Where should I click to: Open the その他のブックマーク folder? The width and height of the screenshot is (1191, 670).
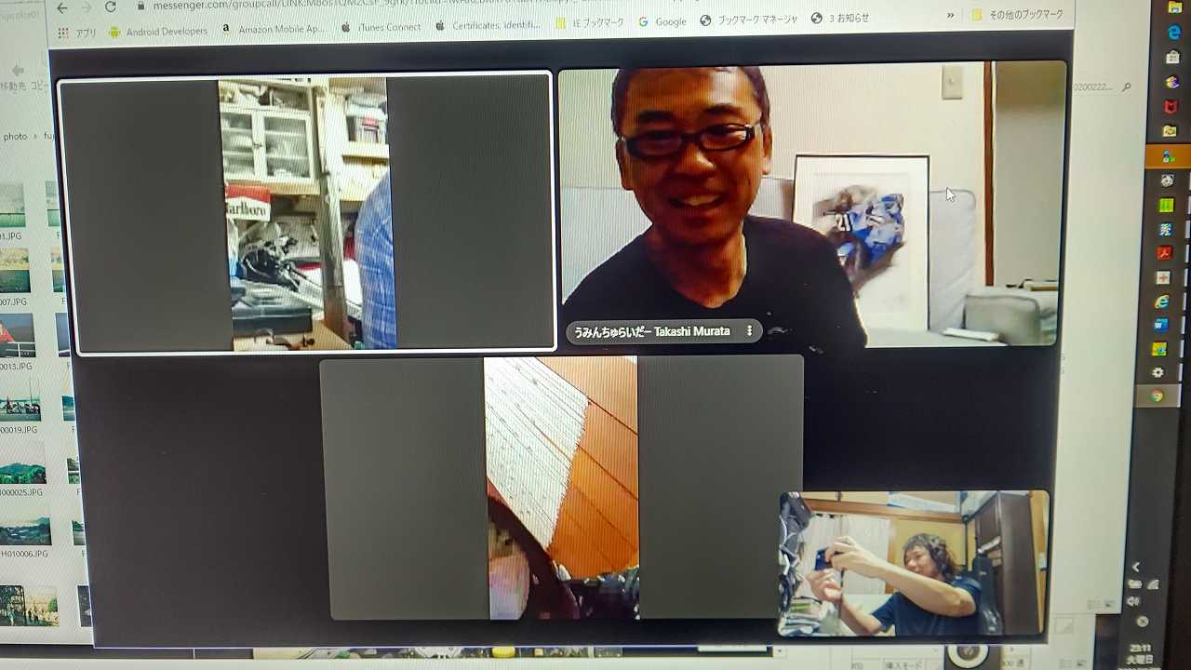[1018, 15]
